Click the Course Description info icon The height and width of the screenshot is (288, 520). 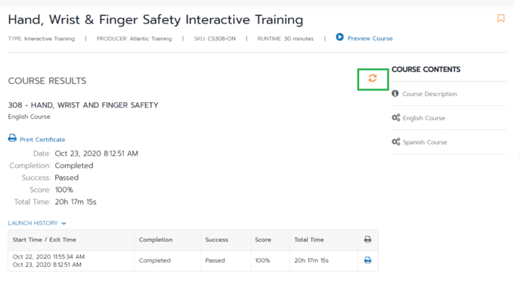(x=395, y=93)
